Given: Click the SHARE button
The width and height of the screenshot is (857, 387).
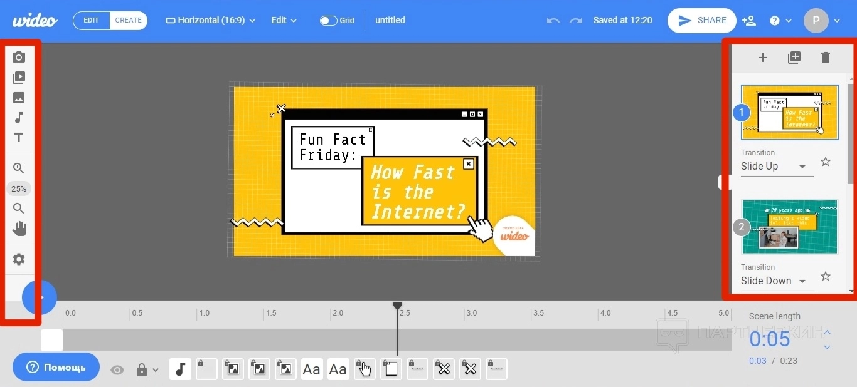Looking at the screenshot, I should [x=702, y=21].
